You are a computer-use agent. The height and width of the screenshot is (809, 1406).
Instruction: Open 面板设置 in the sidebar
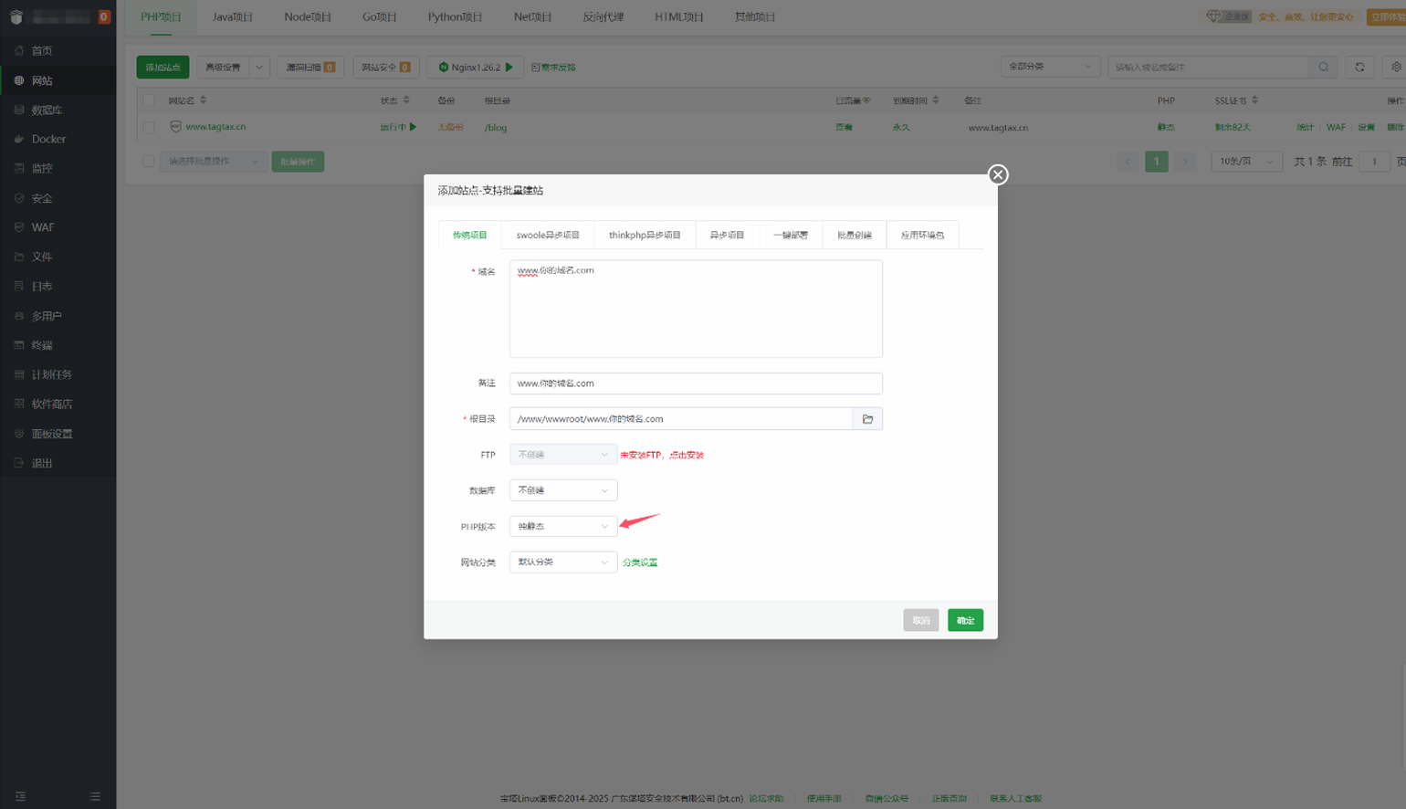tap(51, 434)
